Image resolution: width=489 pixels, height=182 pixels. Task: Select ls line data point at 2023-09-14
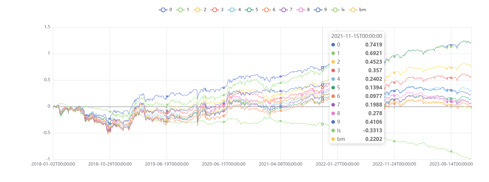pos(451,151)
